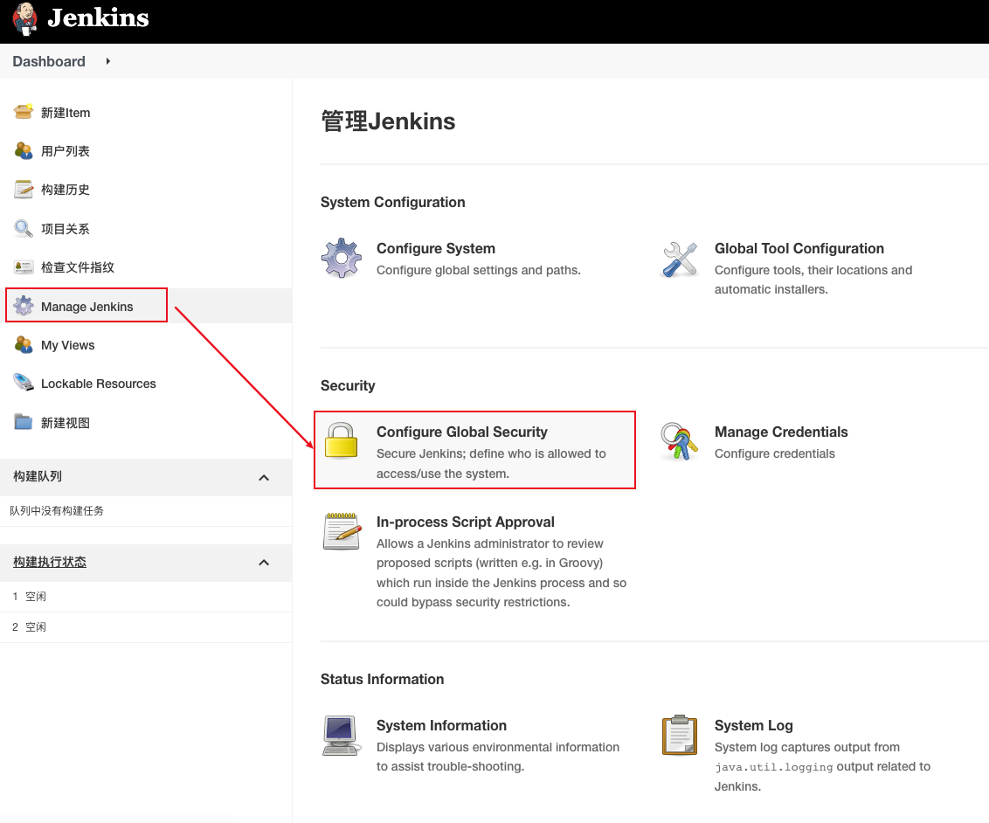Viewport: 989px width, 823px height.
Task: Select Manage Jenkins in sidebar
Action: (x=87, y=307)
